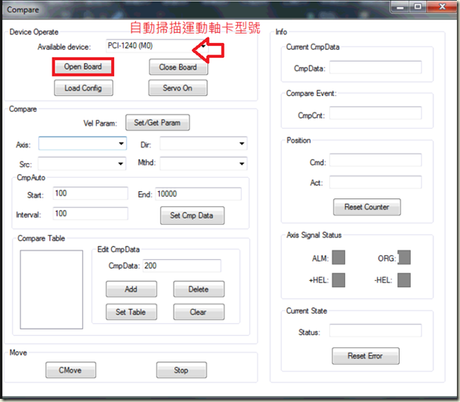Start motion with CMove button
This screenshot has height=402, width=460.
coord(70,370)
